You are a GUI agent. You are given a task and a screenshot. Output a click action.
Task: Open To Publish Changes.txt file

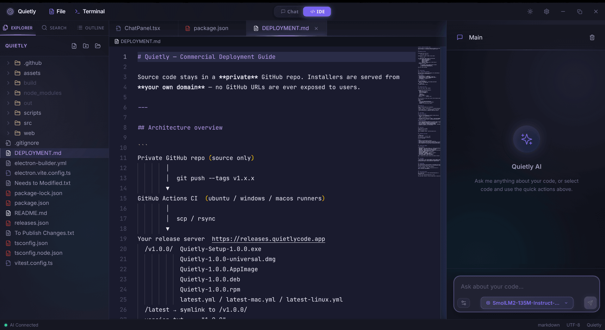[54, 233]
